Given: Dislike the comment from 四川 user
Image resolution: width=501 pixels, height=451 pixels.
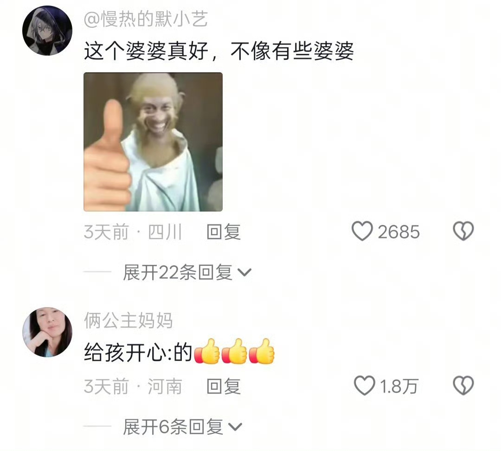Looking at the screenshot, I should click(x=463, y=231).
